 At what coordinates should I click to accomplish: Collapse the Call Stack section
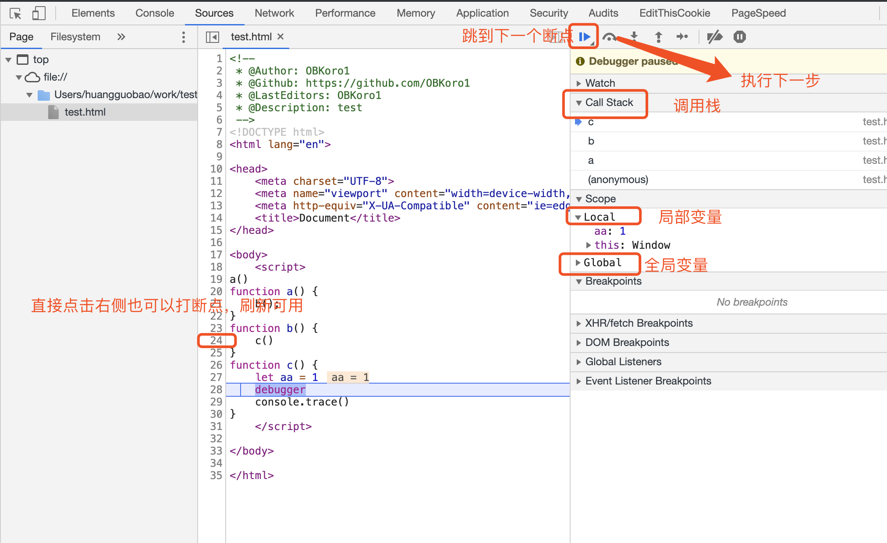pyautogui.click(x=579, y=102)
